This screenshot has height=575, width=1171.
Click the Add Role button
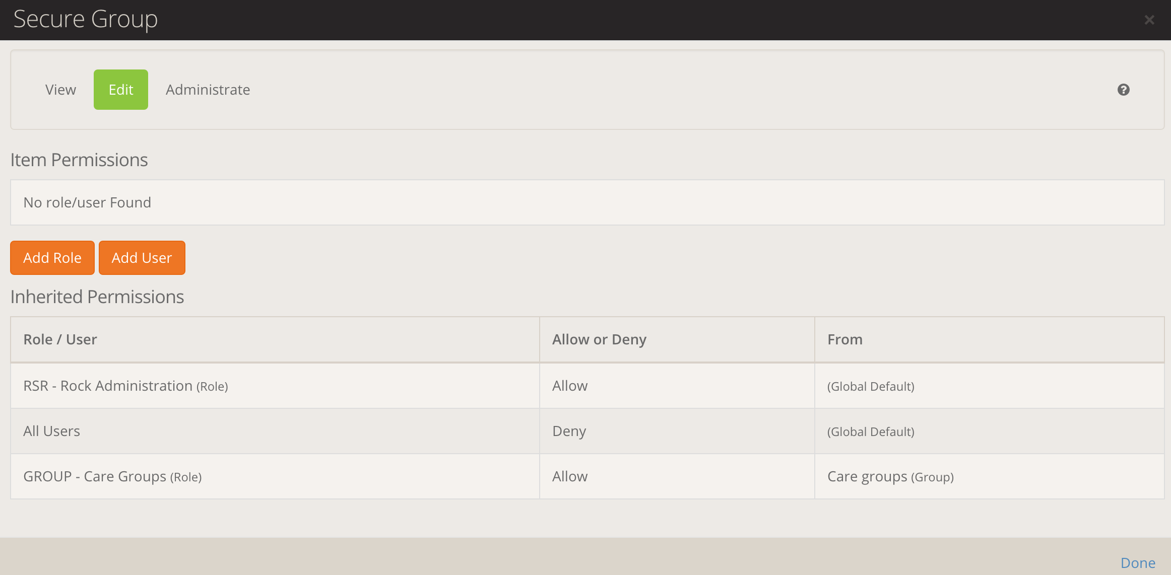click(52, 258)
